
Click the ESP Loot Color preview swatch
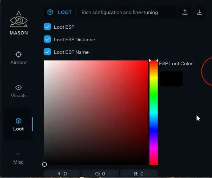click(x=171, y=78)
